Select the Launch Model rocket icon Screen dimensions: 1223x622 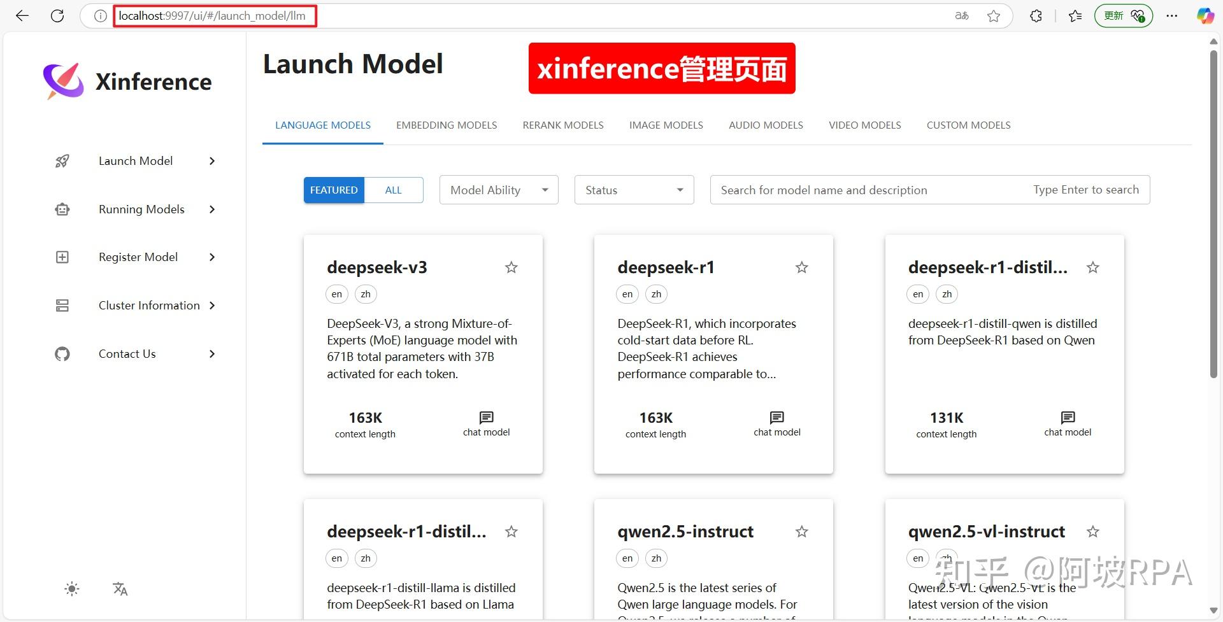61,160
